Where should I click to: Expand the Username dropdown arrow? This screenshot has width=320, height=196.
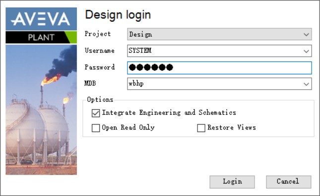[x=306, y=51]
